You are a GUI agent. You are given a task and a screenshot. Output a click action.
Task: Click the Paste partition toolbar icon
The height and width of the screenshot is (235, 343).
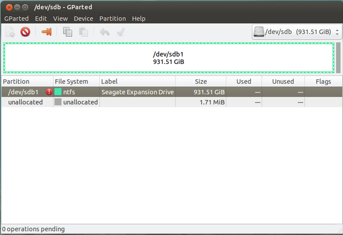[84, 32]
